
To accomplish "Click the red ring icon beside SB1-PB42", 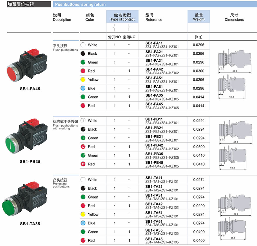I will (83, 147).
